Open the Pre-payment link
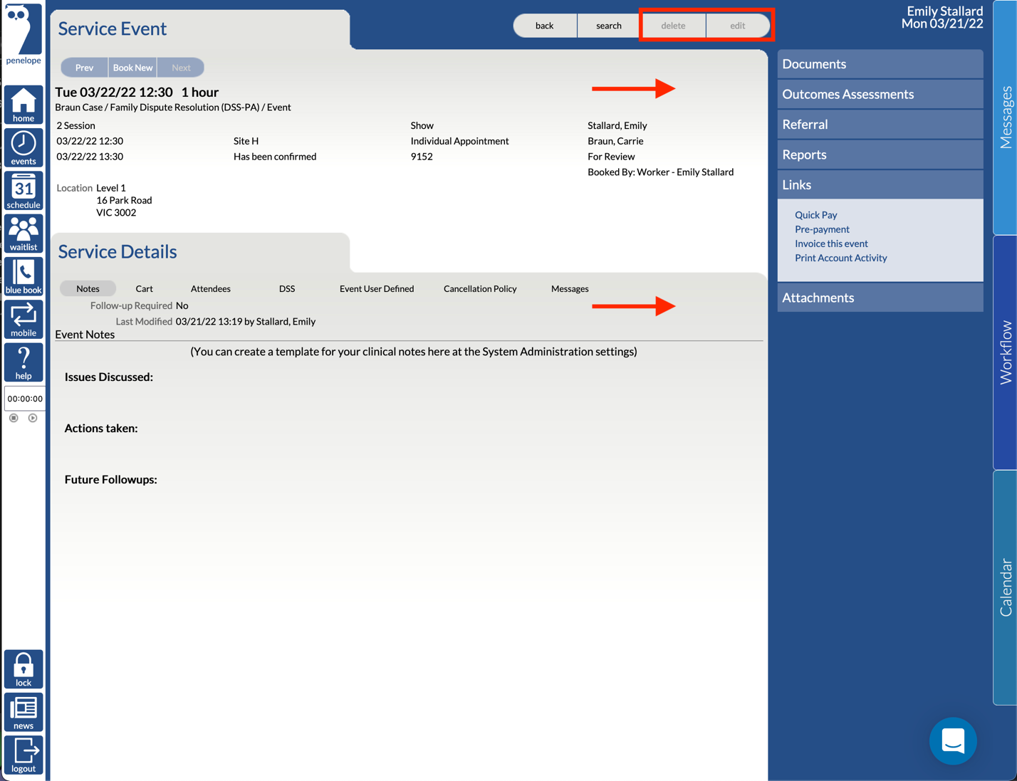Viewport: 1017px width, 781px height. (x=822, y=229)
